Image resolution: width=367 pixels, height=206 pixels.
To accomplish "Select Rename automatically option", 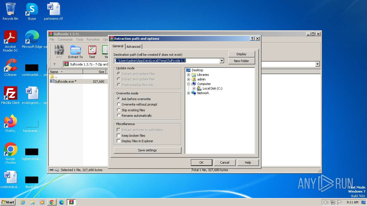I will tap(134, 116).
